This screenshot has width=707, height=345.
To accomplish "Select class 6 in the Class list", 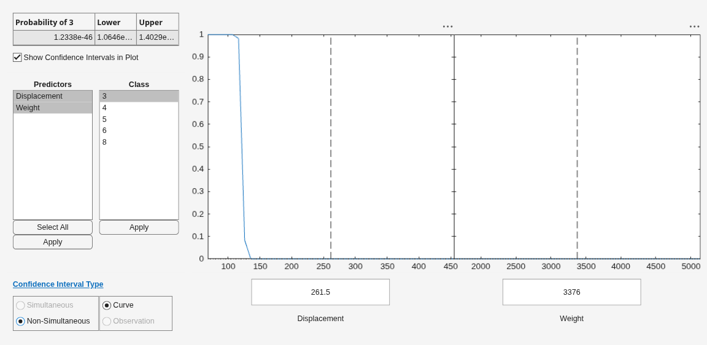I will [x=139, y=131].
